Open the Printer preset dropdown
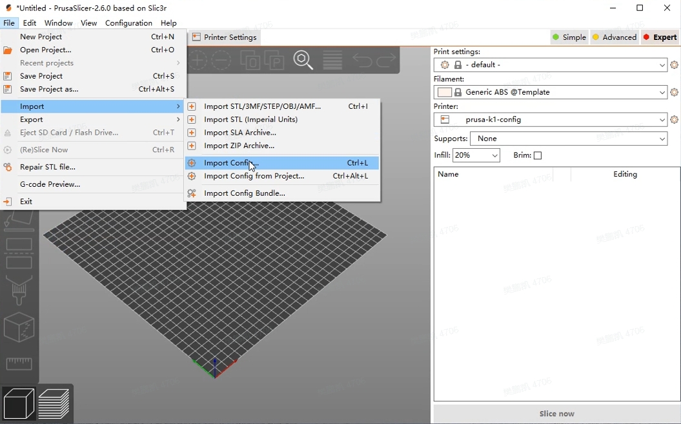The height and width of the screenshot is (424, 681). [x=550, y=120]
